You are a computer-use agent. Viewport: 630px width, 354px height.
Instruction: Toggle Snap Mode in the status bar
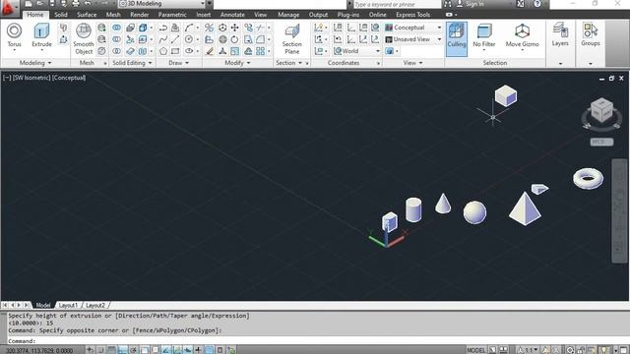click(100, 350)
